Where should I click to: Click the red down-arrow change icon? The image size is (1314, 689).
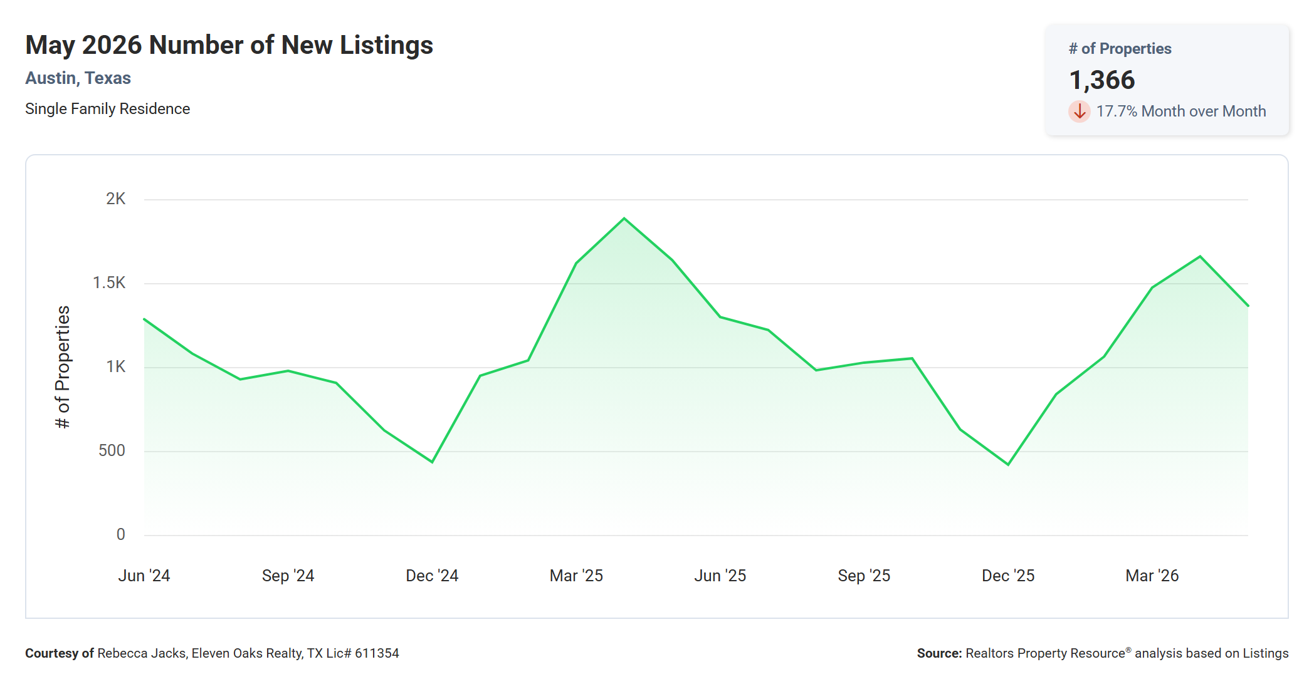point(1079,111)
